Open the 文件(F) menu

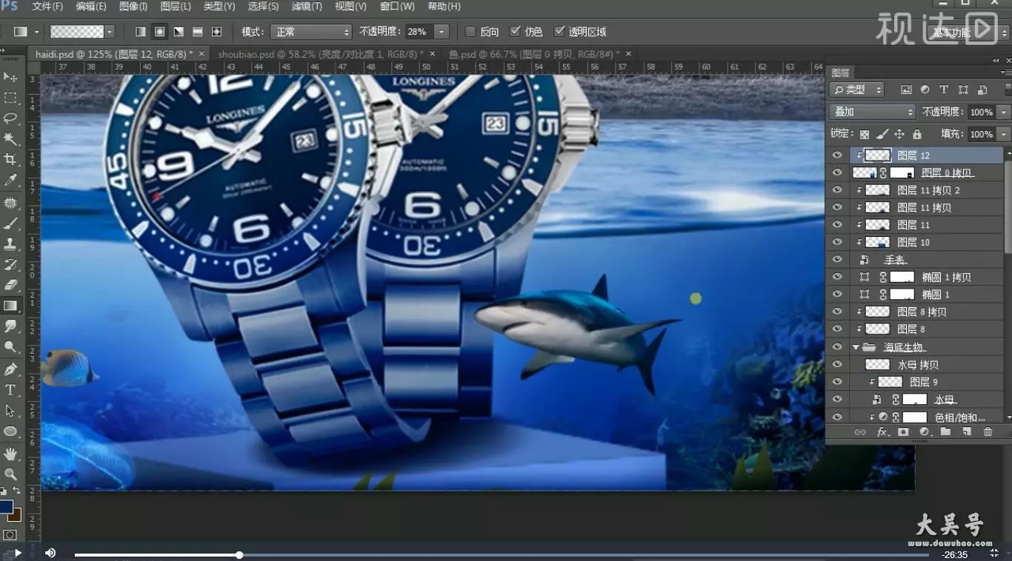point(47,7)
